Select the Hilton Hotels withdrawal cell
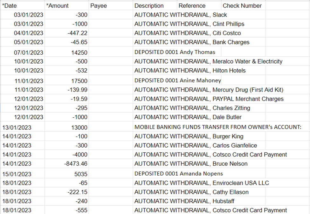 click(190, 71)
